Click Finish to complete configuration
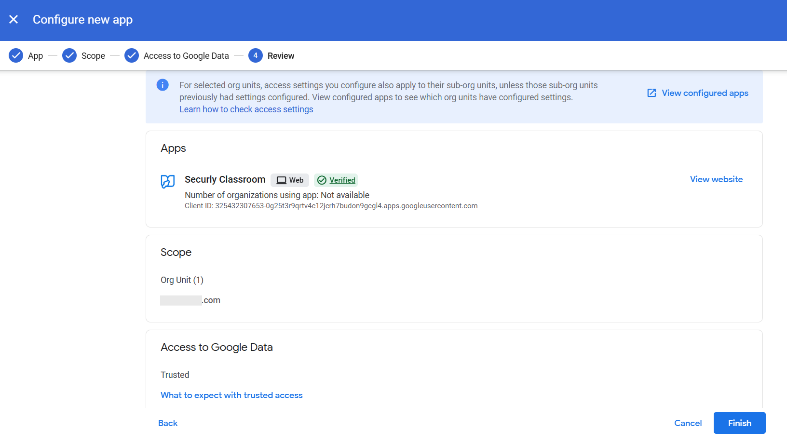787x441 pixels. (x=740, y=423)
